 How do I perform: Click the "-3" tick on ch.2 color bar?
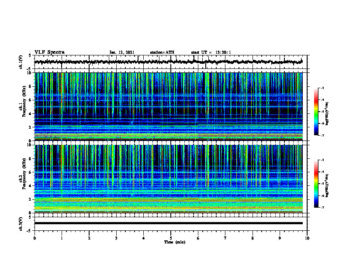tap(322, 160)
